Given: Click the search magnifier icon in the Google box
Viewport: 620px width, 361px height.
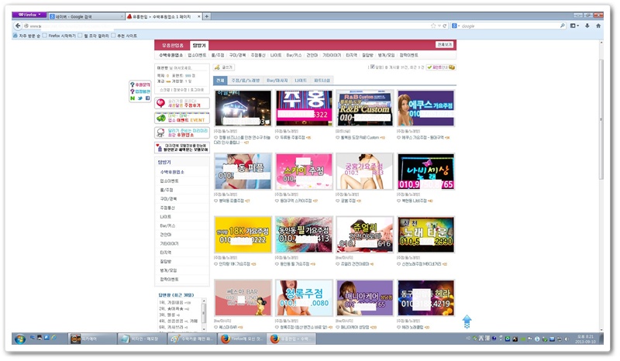Looking at the screenshot, I should point(563,26).
